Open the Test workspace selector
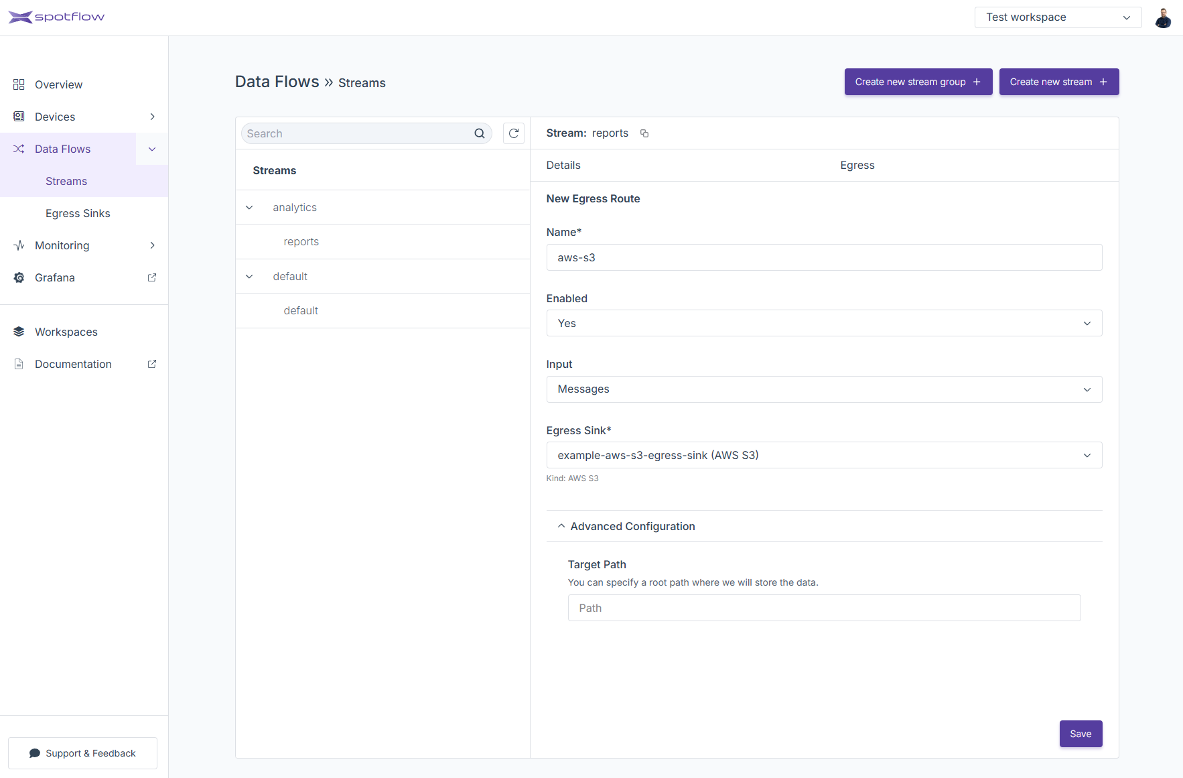 (1058, 17)
